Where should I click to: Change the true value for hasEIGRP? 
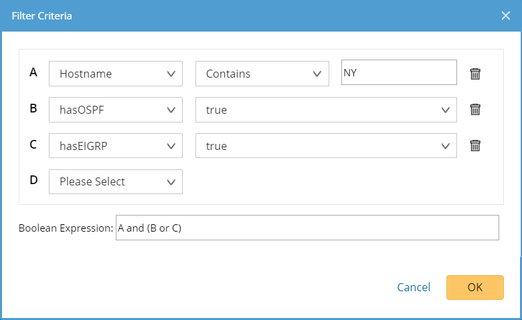coord(326,145)
